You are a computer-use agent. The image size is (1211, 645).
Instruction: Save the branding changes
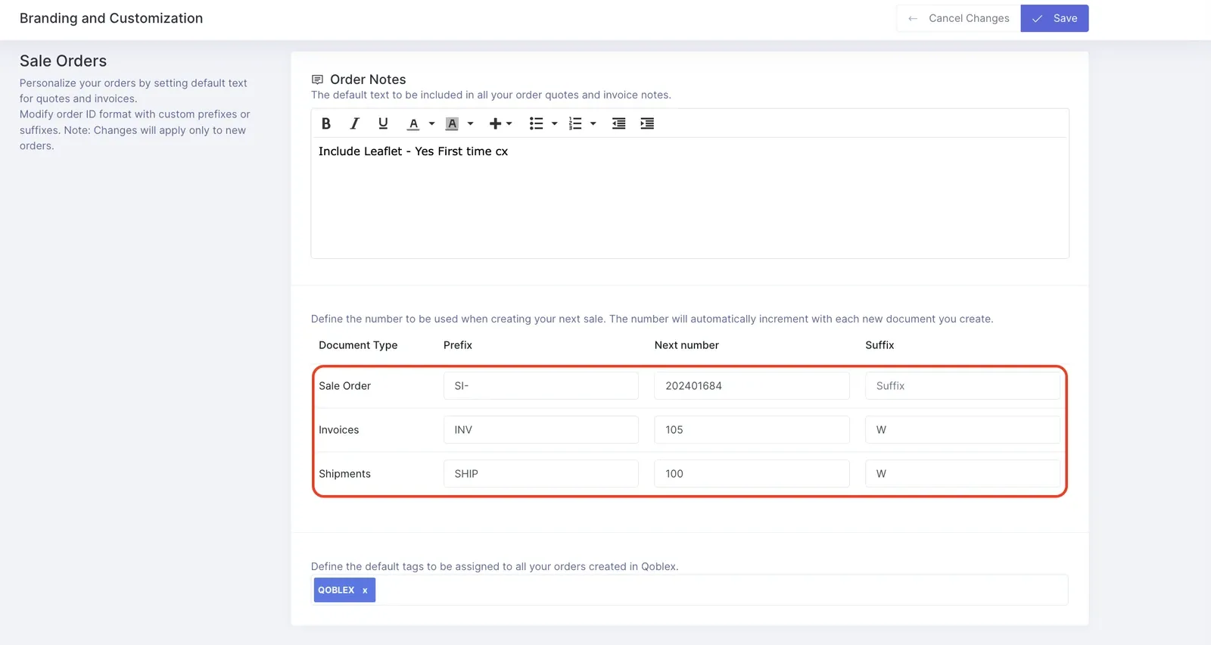pyautogui.click(x=1054, y=18)
